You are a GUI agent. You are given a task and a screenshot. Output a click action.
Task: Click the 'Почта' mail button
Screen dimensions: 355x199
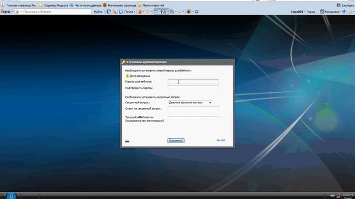(x=127, y=12)
